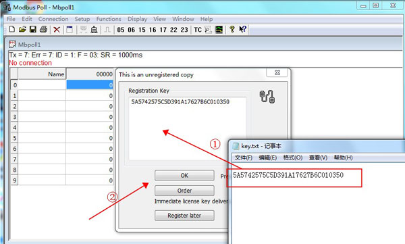The height and width of the screenshot is (244, 405).
Task: Click the window definition icon in toolbar
Action: (x=70, y=30)
